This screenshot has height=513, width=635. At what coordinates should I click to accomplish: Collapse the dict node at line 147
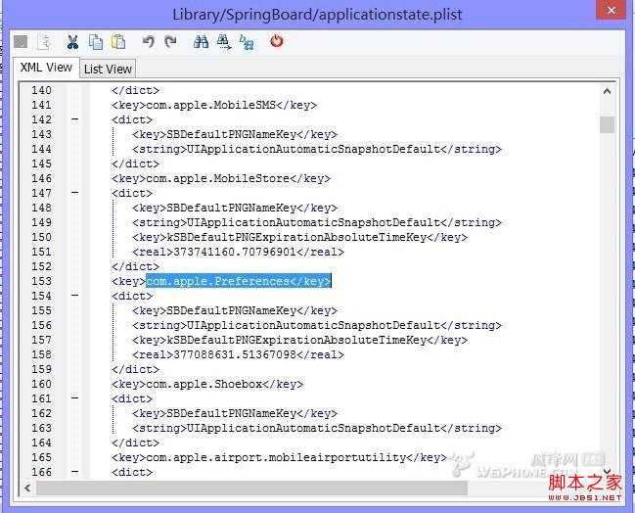(75, 193)
